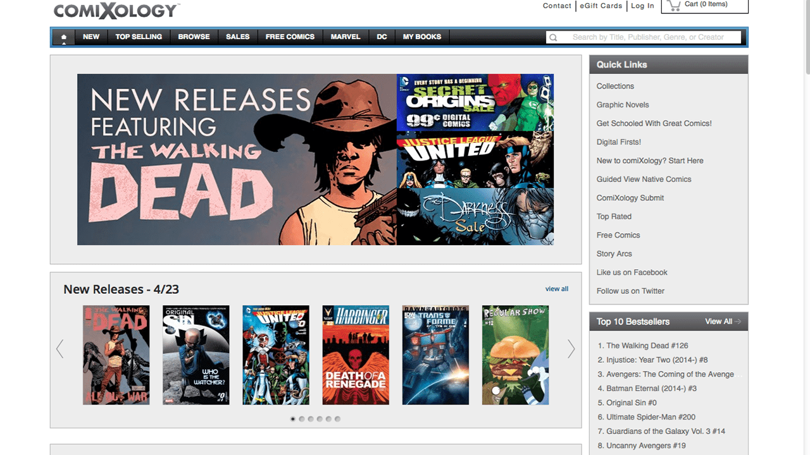Image resolution: width=810 pixels, height=455 pixels.
Task: Go to previous New Releases with left arrow
Action: (x=60, y=349)
